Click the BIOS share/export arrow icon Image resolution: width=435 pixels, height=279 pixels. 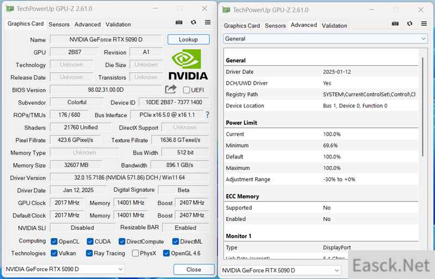(171, 89)
